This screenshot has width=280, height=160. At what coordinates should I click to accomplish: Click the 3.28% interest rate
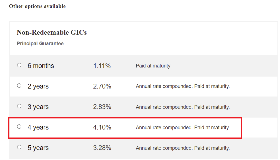(x=102, y=148)
